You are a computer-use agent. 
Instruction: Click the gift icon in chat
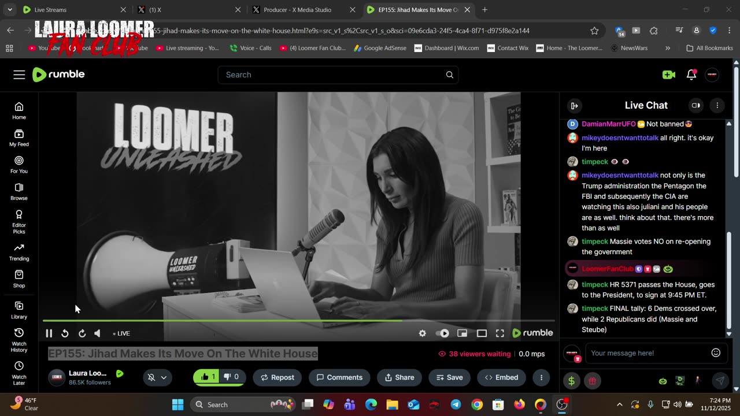[x=593, y=381]
